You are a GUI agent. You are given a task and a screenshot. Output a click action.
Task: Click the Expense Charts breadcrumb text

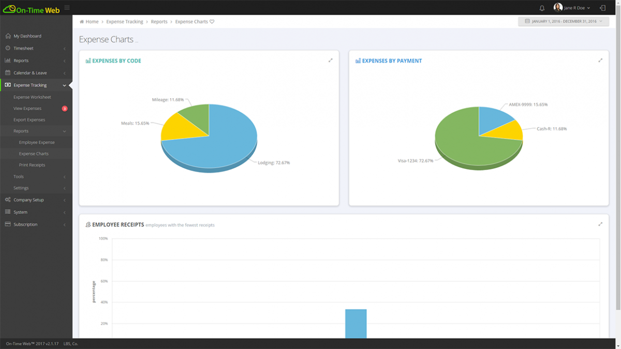click(x=191, y=22)
